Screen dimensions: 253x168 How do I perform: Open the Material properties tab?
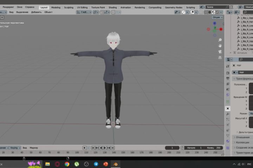pyautogui.click(x=228, y=141)
